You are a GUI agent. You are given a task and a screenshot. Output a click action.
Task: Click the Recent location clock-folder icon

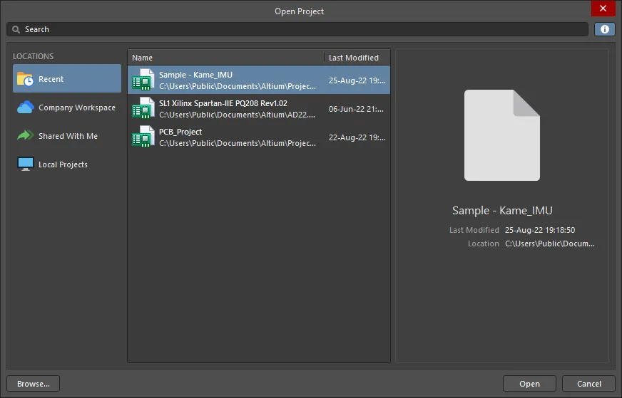pyautogui.click(x=25, y=79)
